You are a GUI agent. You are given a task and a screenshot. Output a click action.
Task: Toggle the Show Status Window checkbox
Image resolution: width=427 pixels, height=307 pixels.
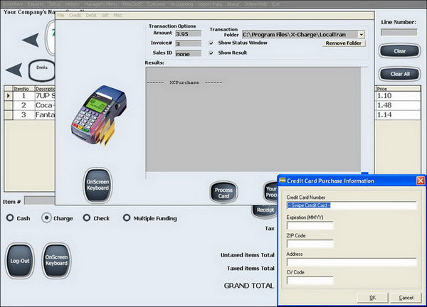point(211,43)
